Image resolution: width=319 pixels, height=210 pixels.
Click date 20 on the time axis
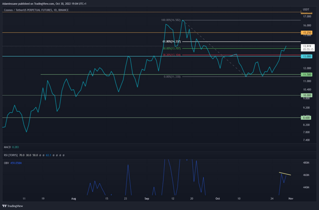pyautogui.click(x=191, y=198)
